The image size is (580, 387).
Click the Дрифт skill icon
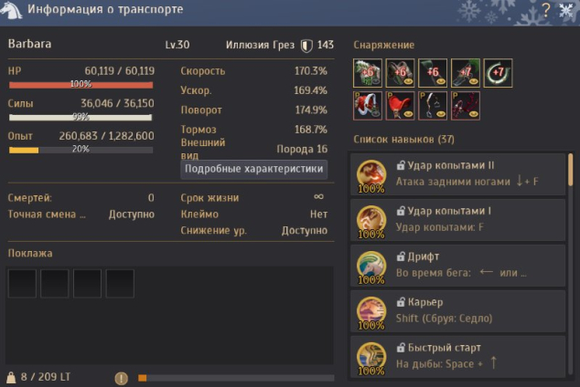(x=371, y=267)
